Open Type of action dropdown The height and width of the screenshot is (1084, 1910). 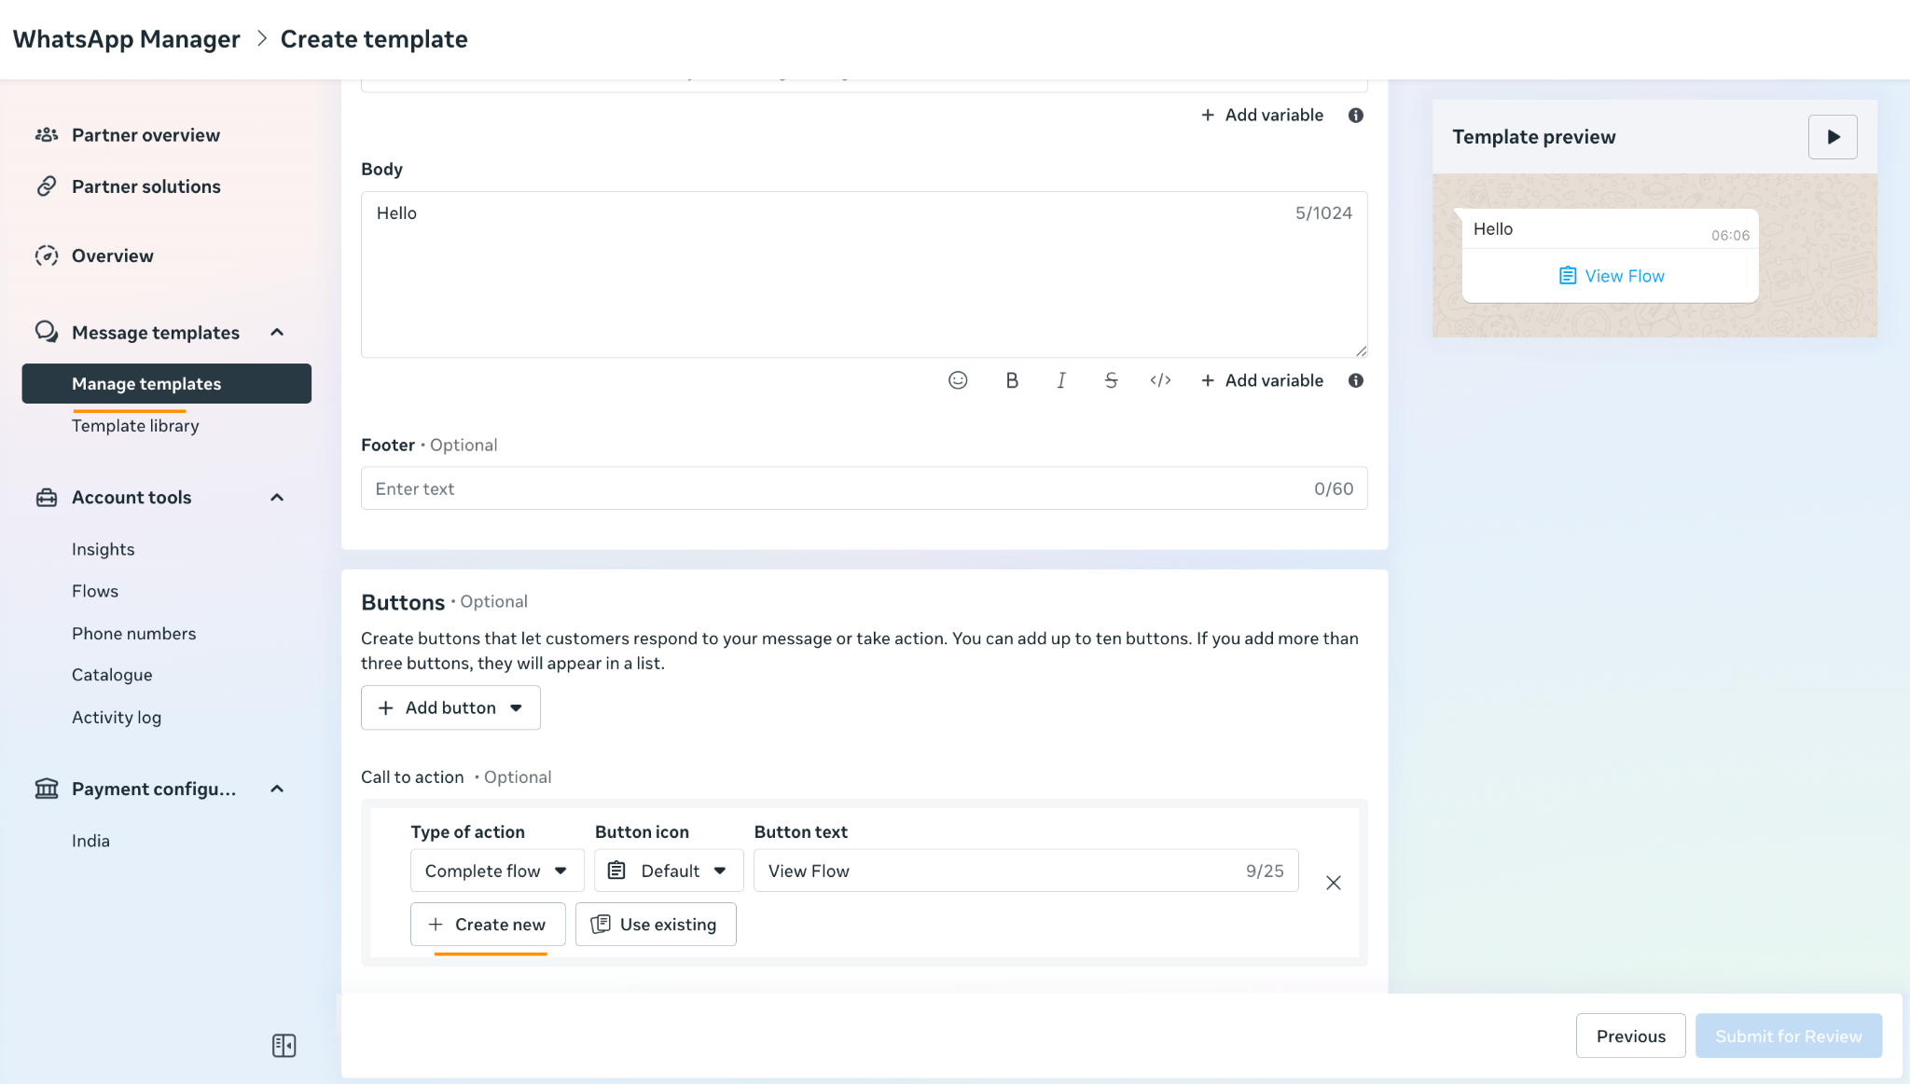pyautogui.click(x=496, y=871)
